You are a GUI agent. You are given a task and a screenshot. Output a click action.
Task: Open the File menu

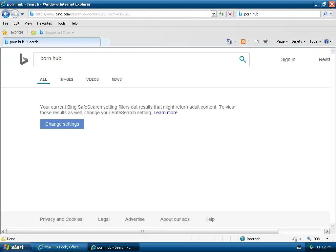pos(6,23)
